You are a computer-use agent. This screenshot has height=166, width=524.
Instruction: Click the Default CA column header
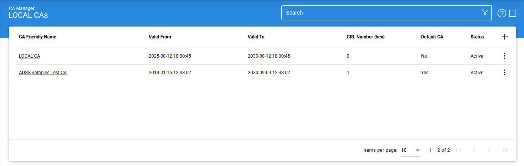[x=432, y=37]
